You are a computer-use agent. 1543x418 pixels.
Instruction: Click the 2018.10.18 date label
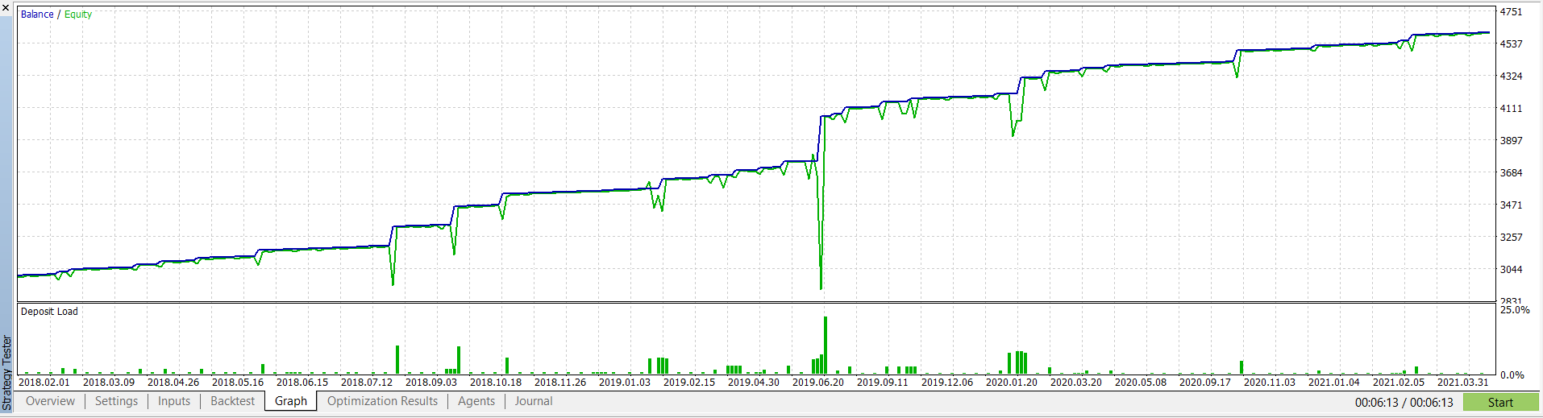pyautogui.click(x=496, y=383)
